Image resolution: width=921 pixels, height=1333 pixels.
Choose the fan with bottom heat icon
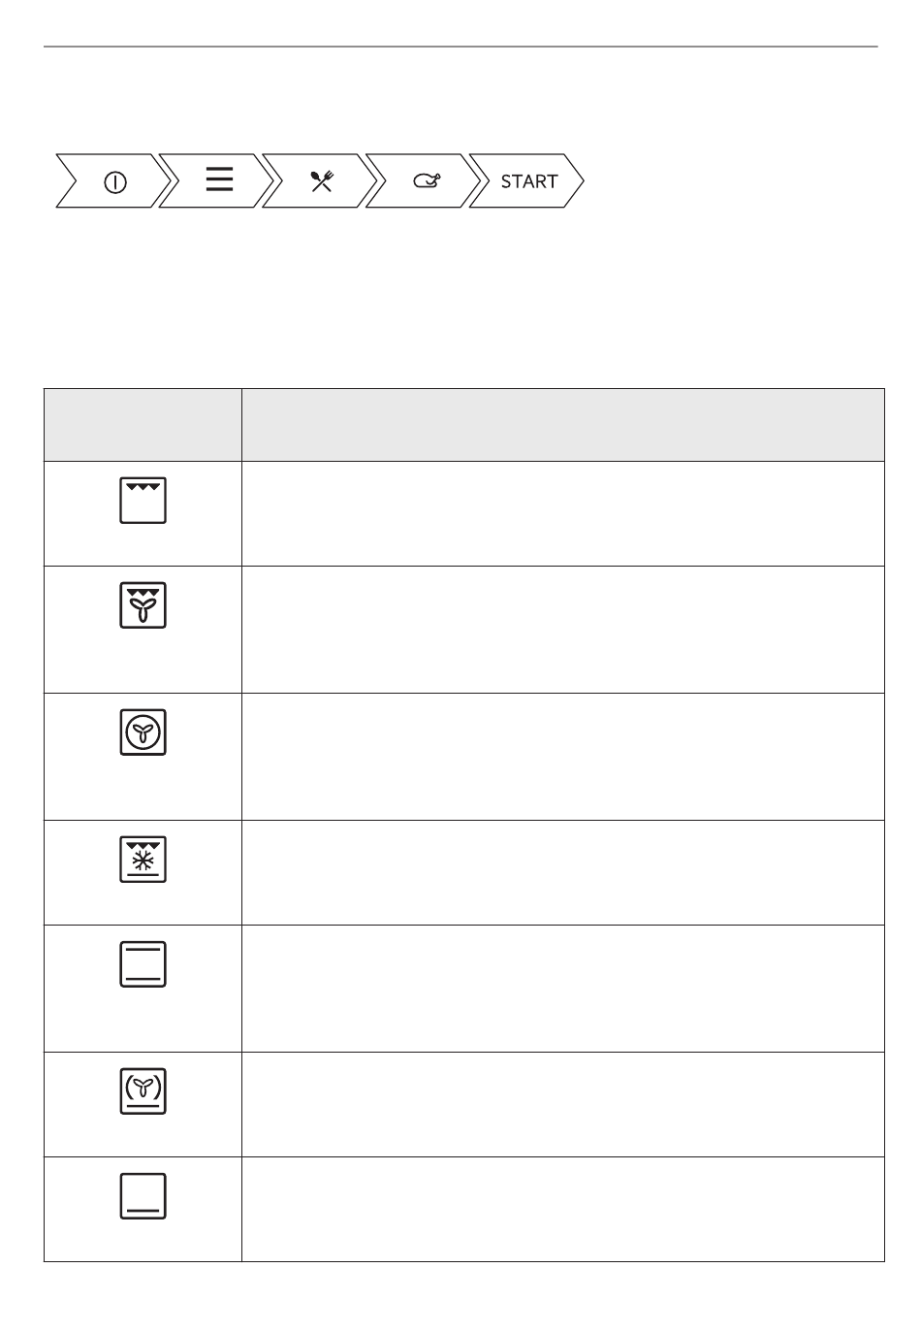click(143, 1090)
